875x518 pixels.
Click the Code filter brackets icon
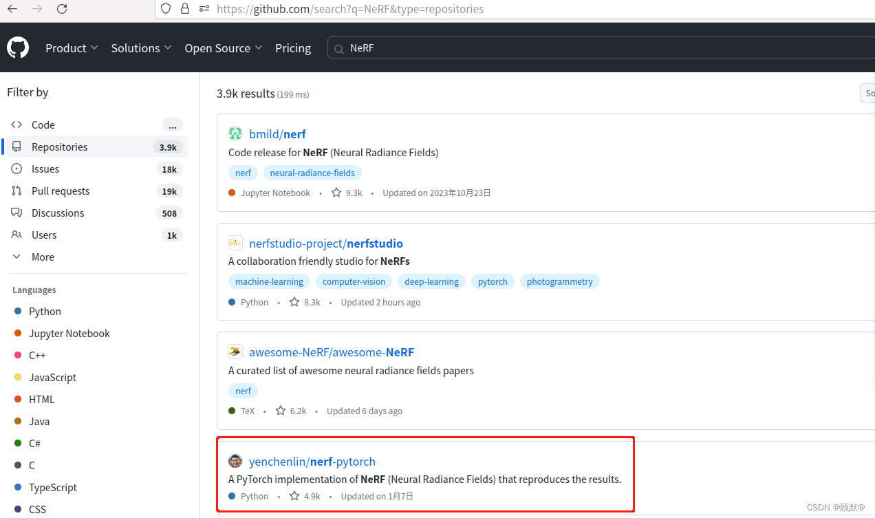tap(17, 125)
